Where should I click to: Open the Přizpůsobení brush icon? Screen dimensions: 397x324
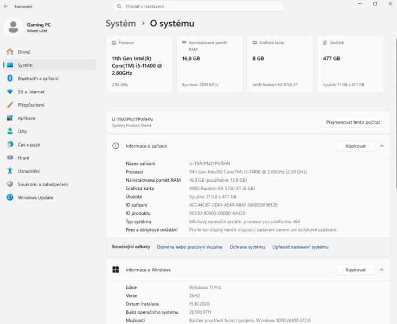tap(10, 105)
